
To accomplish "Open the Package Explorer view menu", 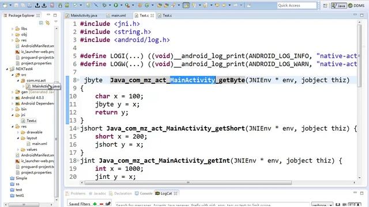I will tap(56, 22).
